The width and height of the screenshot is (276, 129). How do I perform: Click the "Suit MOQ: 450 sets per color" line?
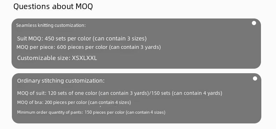[x=82, y=38]
